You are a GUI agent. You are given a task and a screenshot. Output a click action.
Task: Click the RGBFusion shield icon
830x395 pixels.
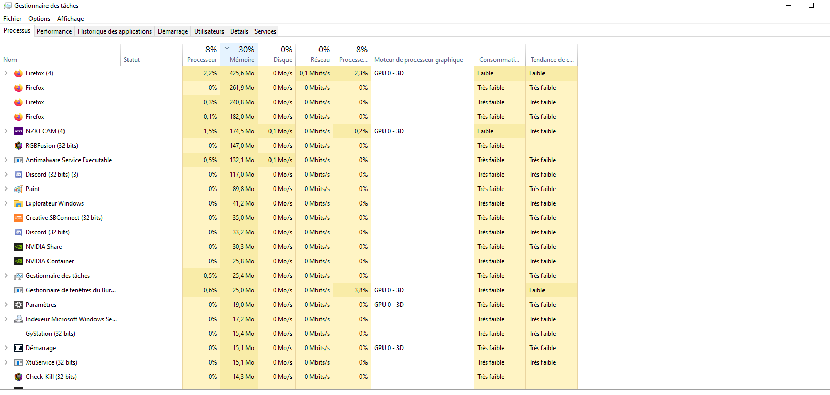coord(19,146)
